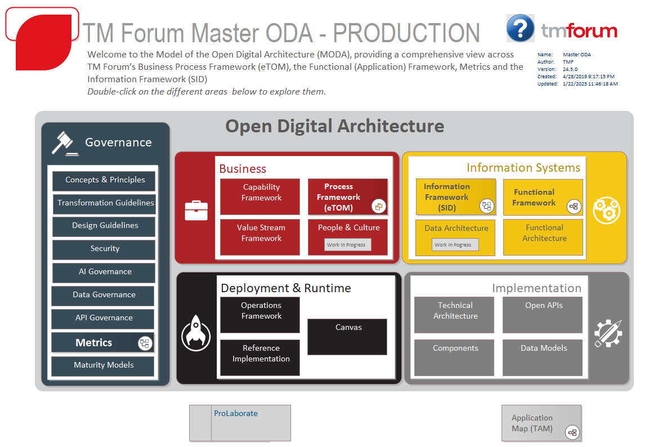Select Technical Architecture box
Image resolution: width=649 pixels, height=447 pixels.
454,315
